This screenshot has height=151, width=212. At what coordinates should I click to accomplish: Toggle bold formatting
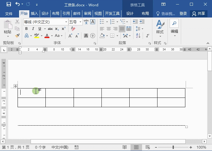[26, 29]
